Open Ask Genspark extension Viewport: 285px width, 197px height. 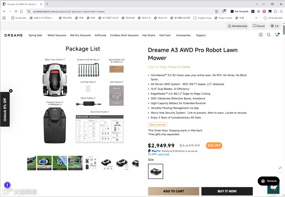tap(239, 11)
